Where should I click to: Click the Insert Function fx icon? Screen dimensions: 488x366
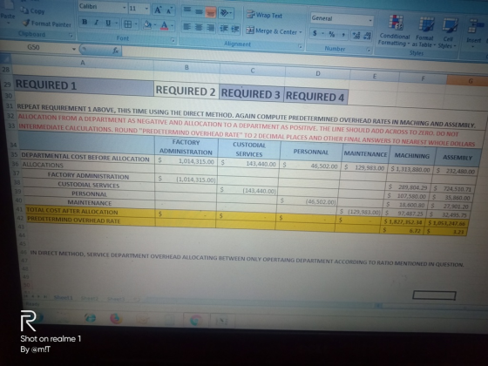116,51
